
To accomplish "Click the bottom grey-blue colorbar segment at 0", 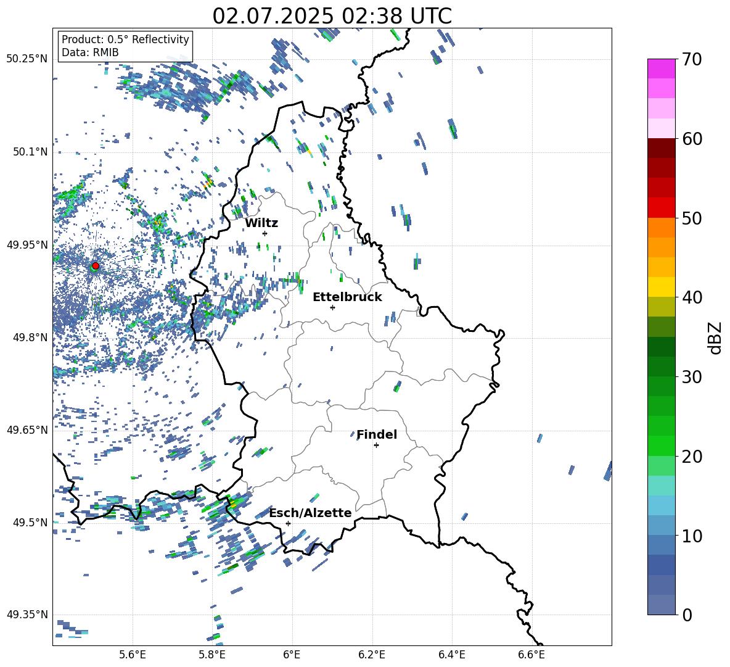I will [661, 605].
